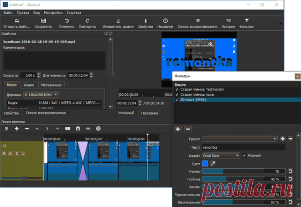Image resolution: width=301 pixels, height=207 pixels.
Task: Switch to the Program (Программа) player tab
Action: pyautogui.click(x=150, y=113)
